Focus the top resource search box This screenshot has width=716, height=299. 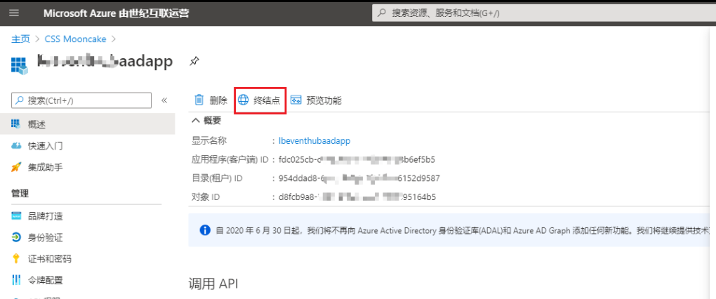(541, 13)
